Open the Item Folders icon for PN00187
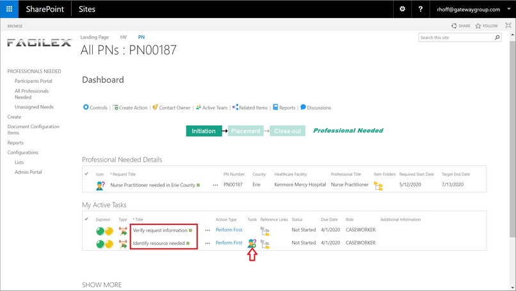Viewport: 516px width, 291px height. (x=378, y=186)
